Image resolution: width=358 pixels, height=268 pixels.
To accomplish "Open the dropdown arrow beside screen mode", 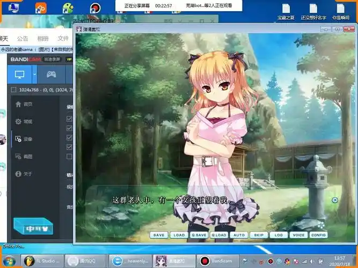I will click(34, 74).
